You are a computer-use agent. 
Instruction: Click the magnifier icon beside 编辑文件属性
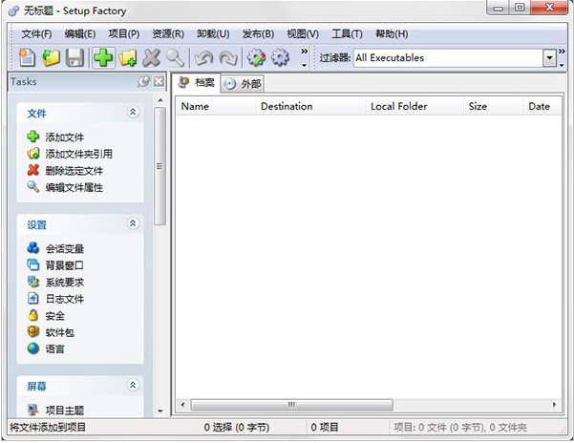[32, 187]
